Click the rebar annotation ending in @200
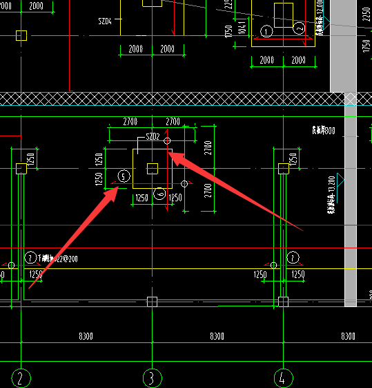Viewport: 372px width, 388px height. 58,259
